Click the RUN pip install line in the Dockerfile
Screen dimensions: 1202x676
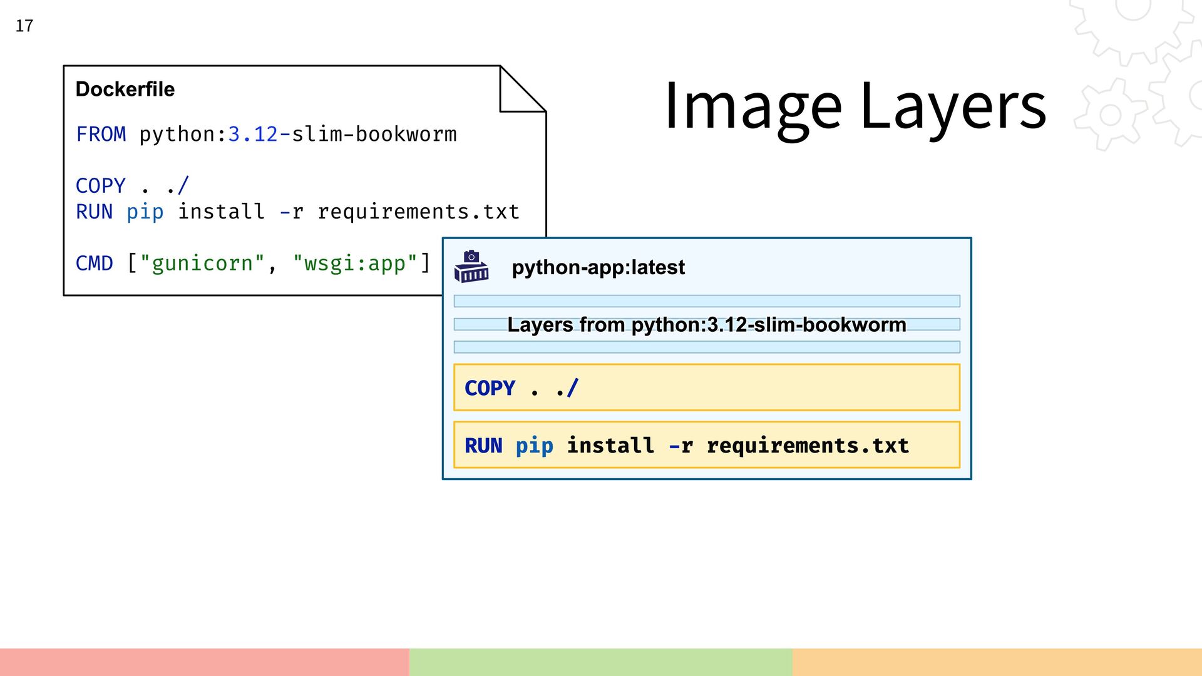coord(297,212)
